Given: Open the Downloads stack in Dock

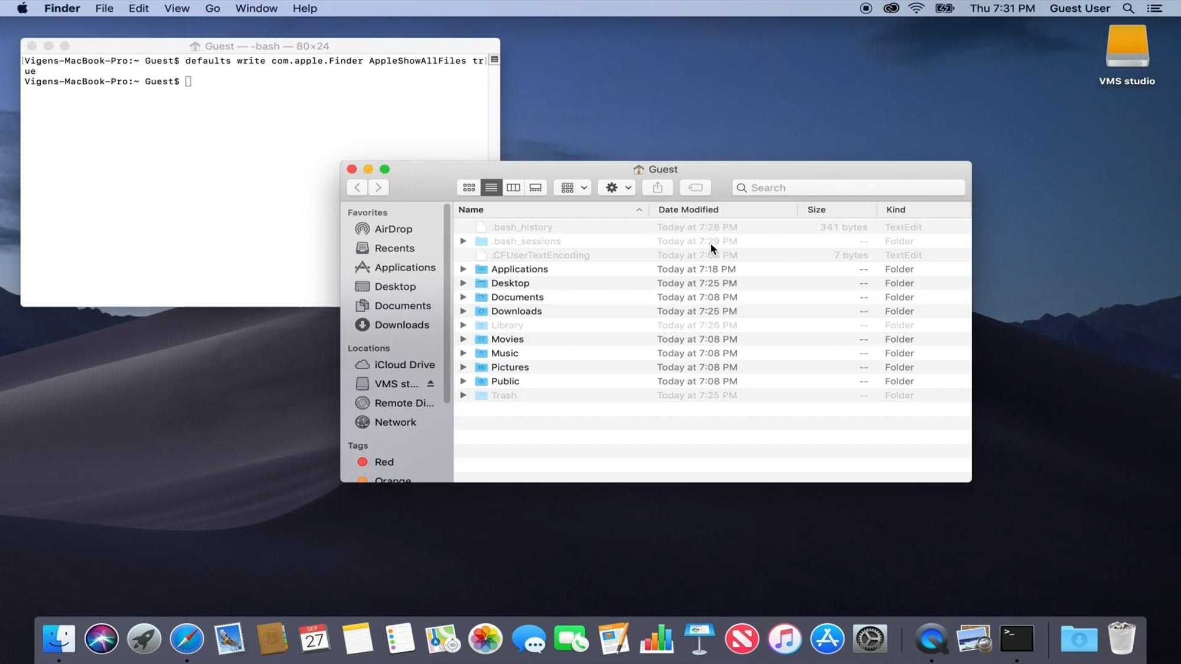Looking at the screenshot, I should pyautogui.click(x=1079, y=639).
